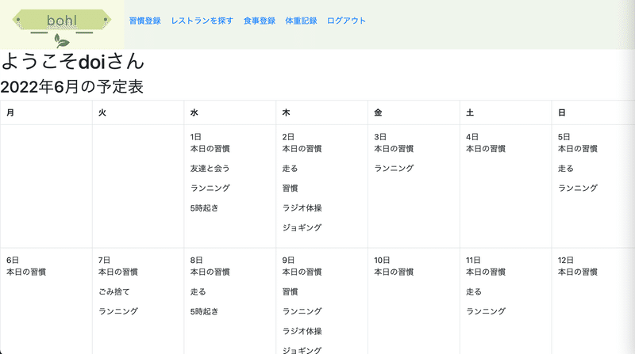Select the 8日 date label
This screenshot has width=635, height=354.
[196, 261]
